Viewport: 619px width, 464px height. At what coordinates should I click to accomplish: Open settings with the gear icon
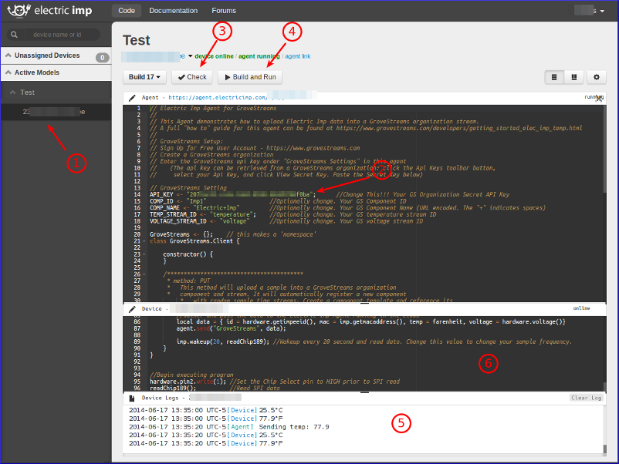(x=596, y=77)
